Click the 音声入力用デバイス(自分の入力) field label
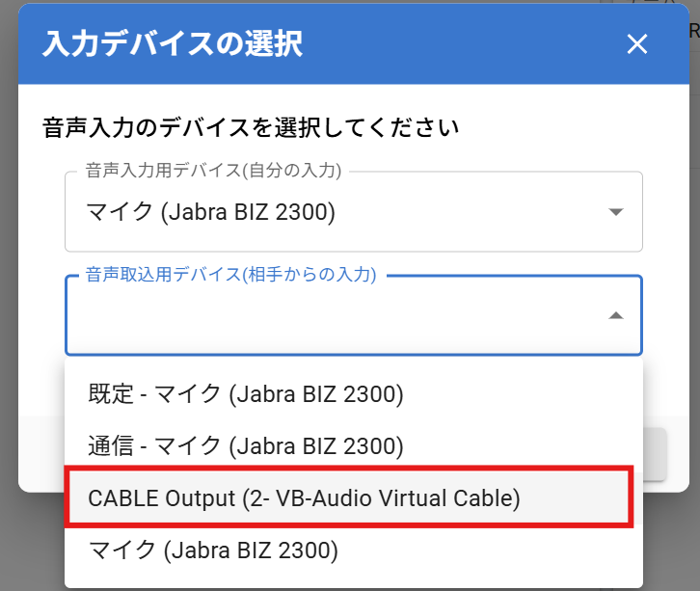This screenshot has height=591, width=700. 213,172
